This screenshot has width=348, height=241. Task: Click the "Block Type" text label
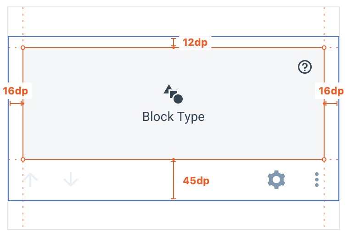173,116
